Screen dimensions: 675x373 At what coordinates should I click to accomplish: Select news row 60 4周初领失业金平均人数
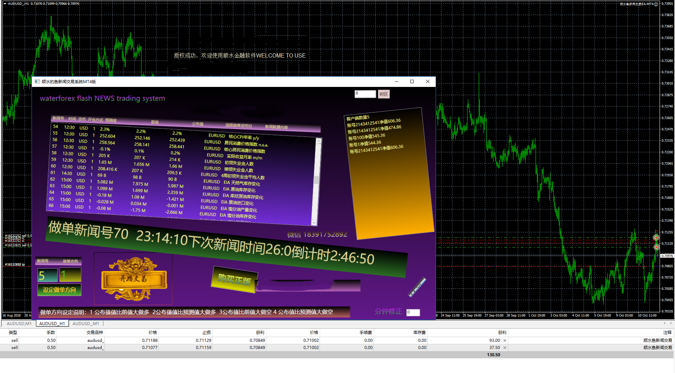tap(157, 171)
